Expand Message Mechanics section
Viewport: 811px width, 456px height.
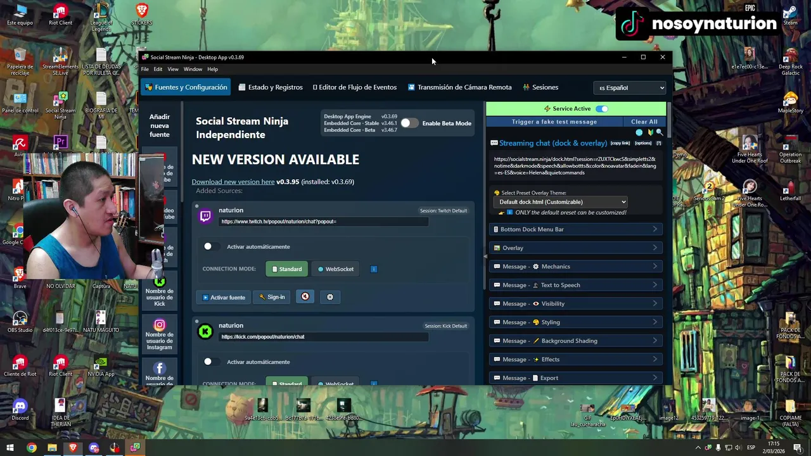(x=575, y=267)
